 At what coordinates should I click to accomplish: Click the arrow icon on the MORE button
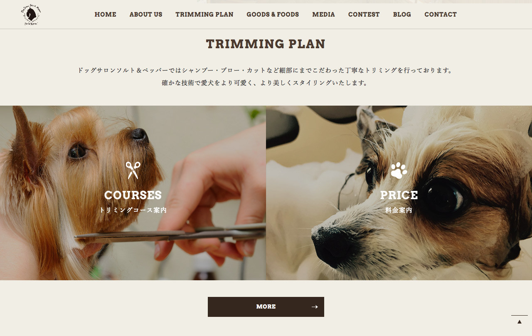[x=315, y=307]
